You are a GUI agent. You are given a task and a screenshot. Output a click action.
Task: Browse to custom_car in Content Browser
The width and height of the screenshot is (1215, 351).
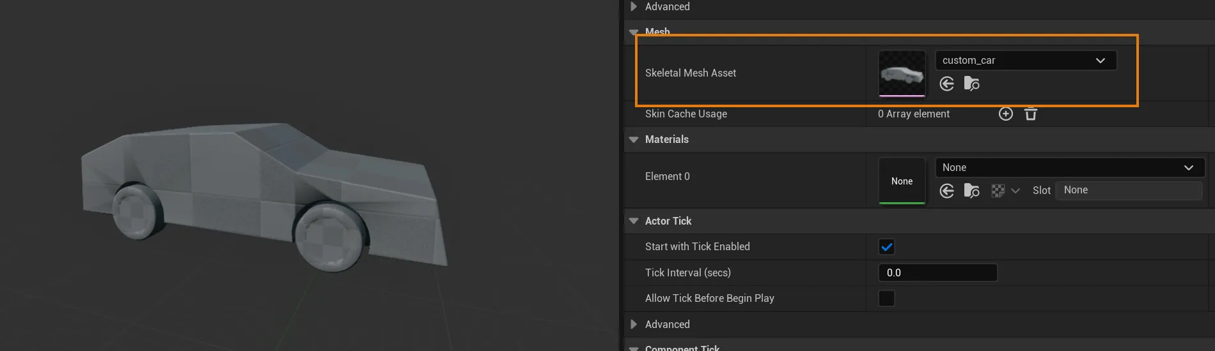point(972,84)
